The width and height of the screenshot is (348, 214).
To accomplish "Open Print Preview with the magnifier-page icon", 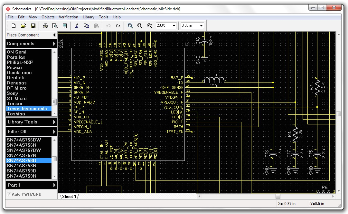I will point(55,25).
